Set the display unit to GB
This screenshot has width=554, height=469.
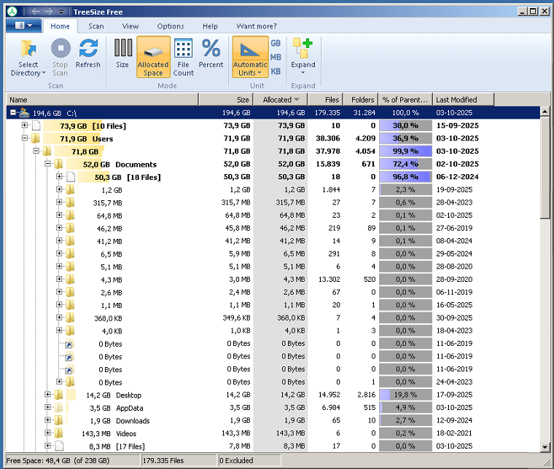pos(276,44)
